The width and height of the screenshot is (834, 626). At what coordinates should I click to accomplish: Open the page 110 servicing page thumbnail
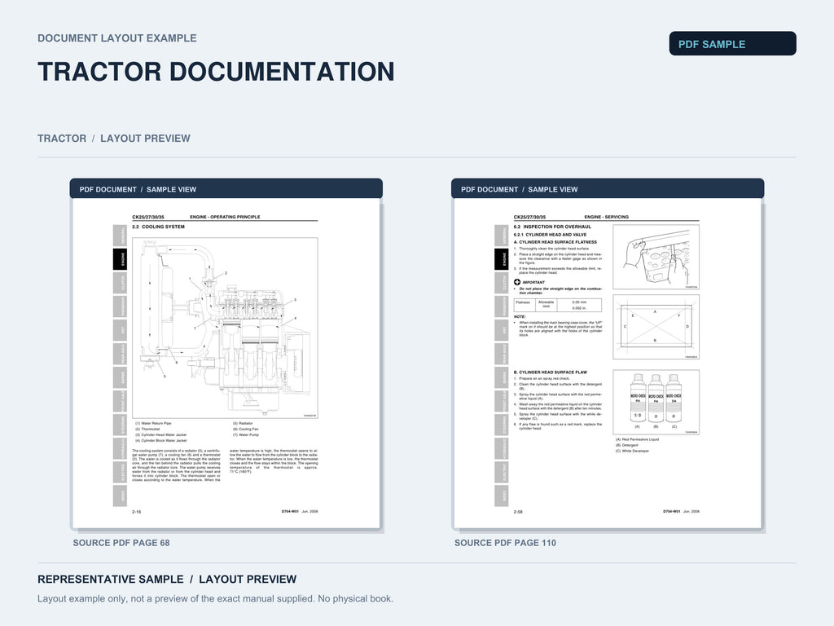pos(608,364)
